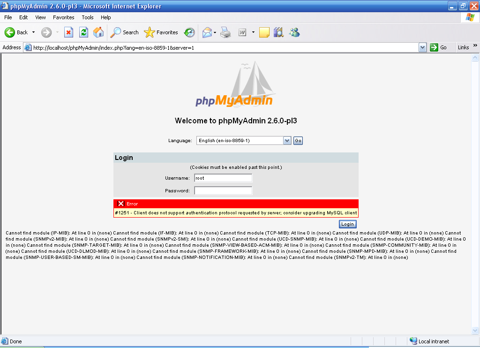Click the Username input field
The width and height of the screenshot is (480, 348).
point(223,178)
